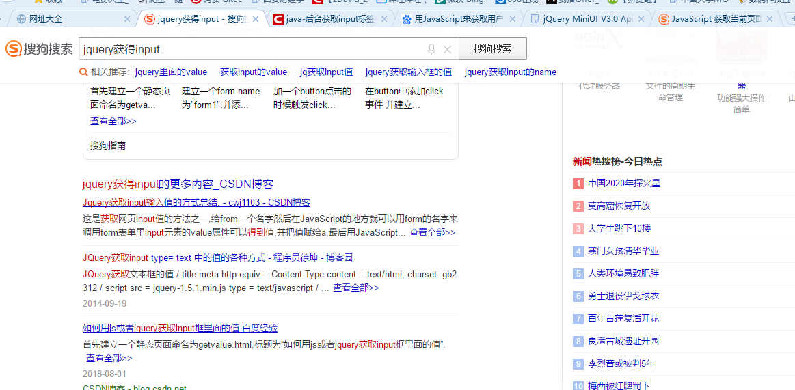Click step text 建立一个form name为"form1"
This screenshot has width=795, height=390.
pos(221,98)
